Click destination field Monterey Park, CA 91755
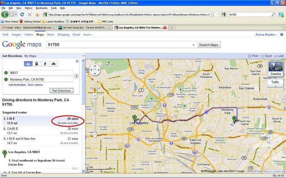This screenshot has width=286, height=178. 41,79
